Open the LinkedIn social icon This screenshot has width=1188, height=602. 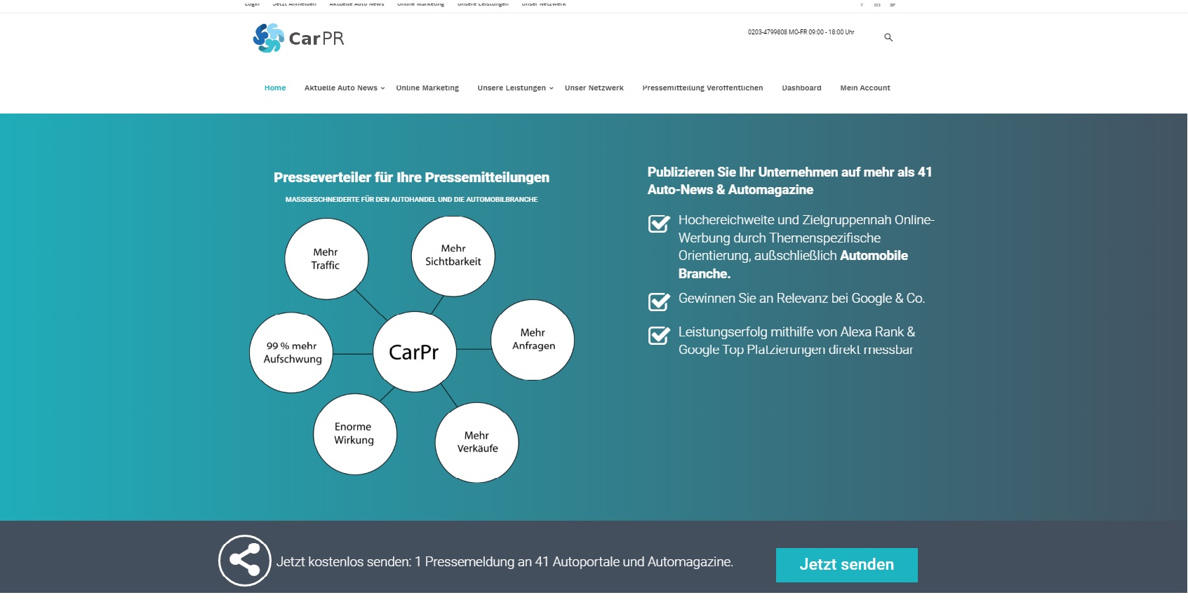tap(877, 4)
